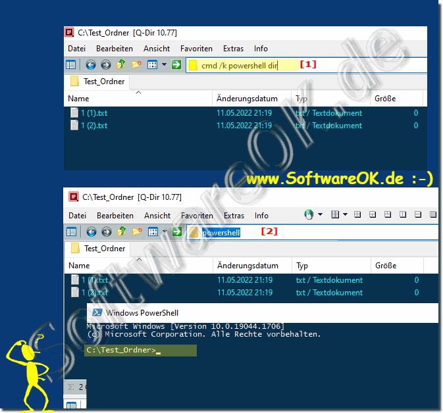Image resolution: width=443 pixels, height=413 pixels.
Task: Open Info menu in lower Q-Dir window
Action: (x=261, y=216)
